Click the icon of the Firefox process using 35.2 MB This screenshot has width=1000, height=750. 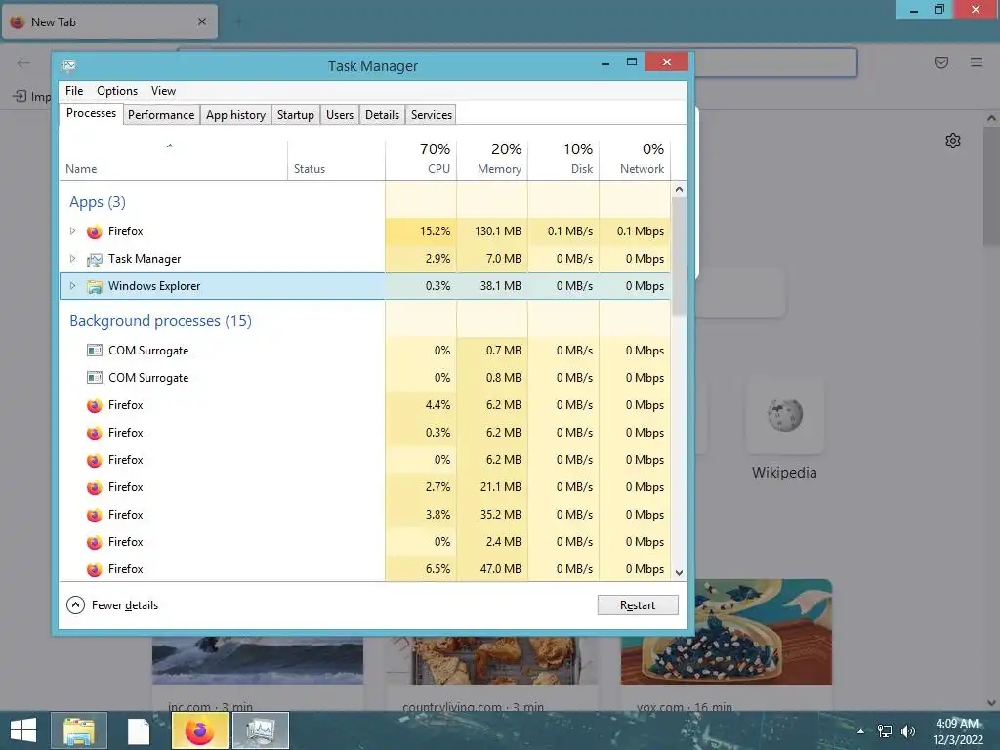tap(95, 515)
